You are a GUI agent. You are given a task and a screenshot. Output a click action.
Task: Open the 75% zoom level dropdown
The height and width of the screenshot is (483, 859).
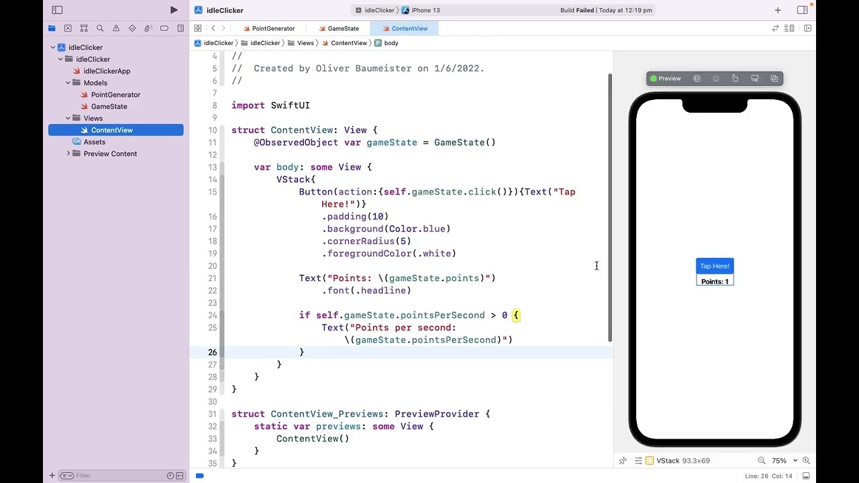784,461
